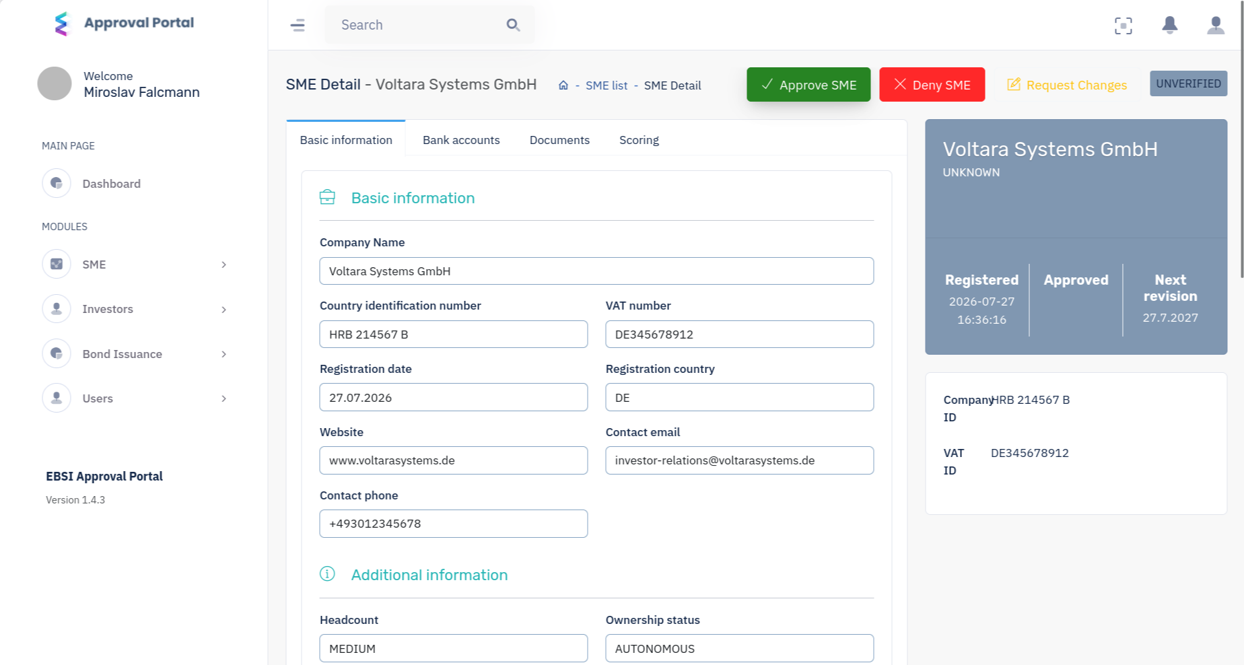Click the Registration country field

739,398
